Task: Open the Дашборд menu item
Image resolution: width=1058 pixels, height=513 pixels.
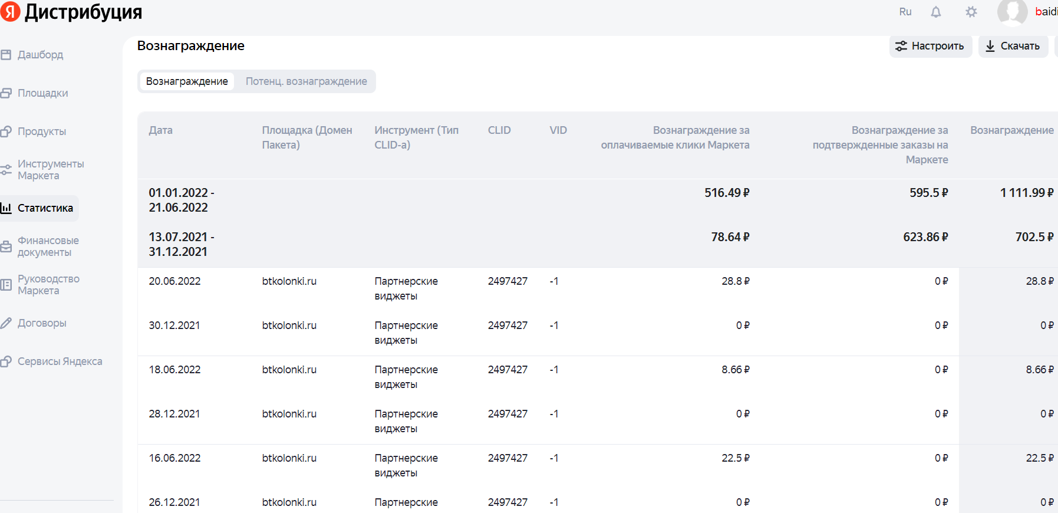Action: click(40, 55)
